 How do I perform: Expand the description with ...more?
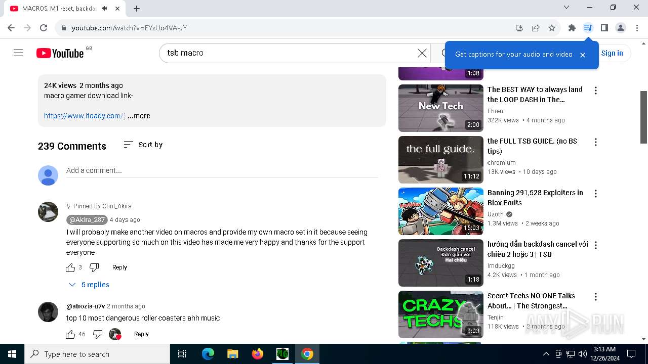click(x=139, y=116)
